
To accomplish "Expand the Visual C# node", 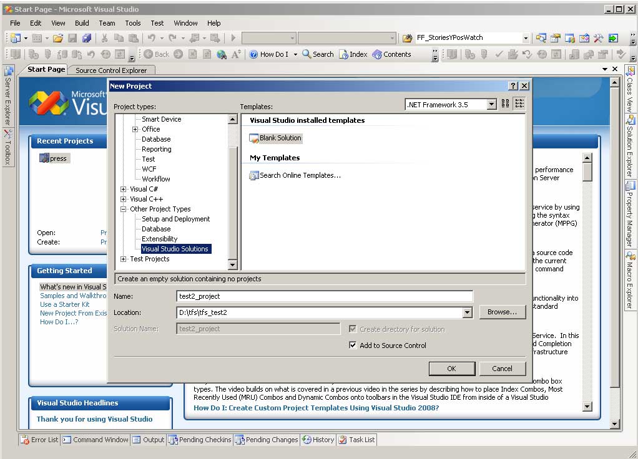I will [123, 189].
